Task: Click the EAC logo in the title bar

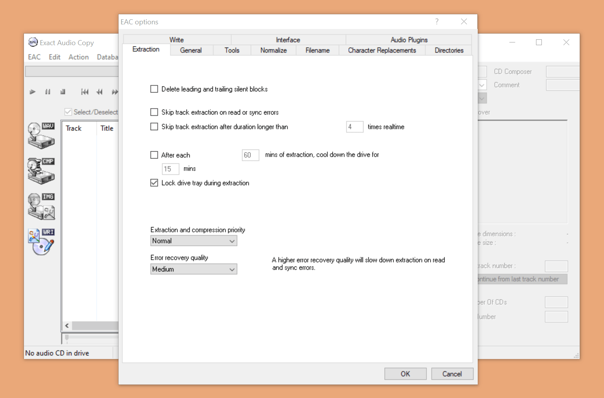Action: pyautogui.click(x=33, y=42)
